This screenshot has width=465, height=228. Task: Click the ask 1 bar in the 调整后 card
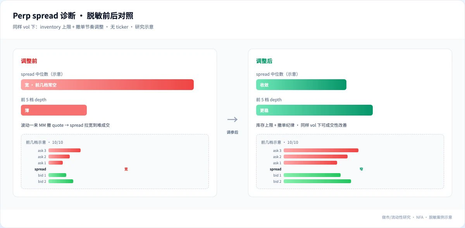click(x=310, y=163)
